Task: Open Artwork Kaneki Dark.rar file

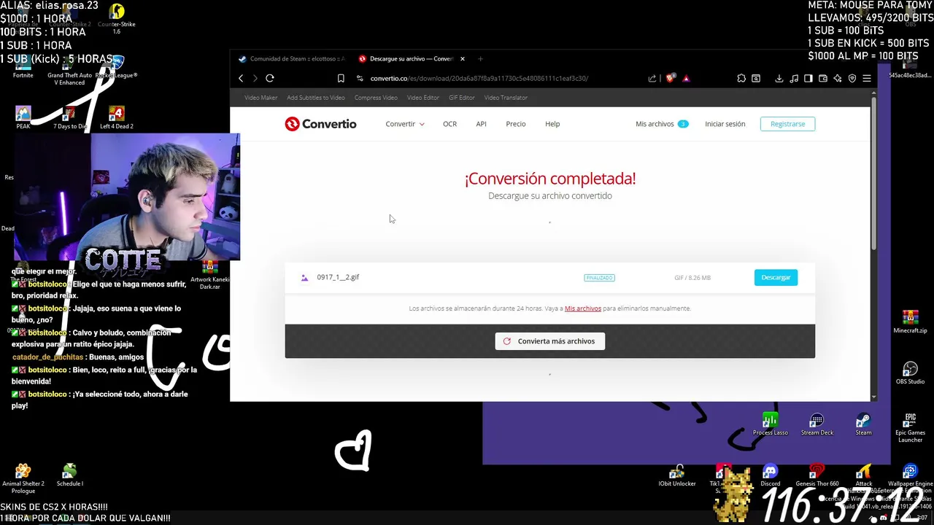Action: click(209, 276)
